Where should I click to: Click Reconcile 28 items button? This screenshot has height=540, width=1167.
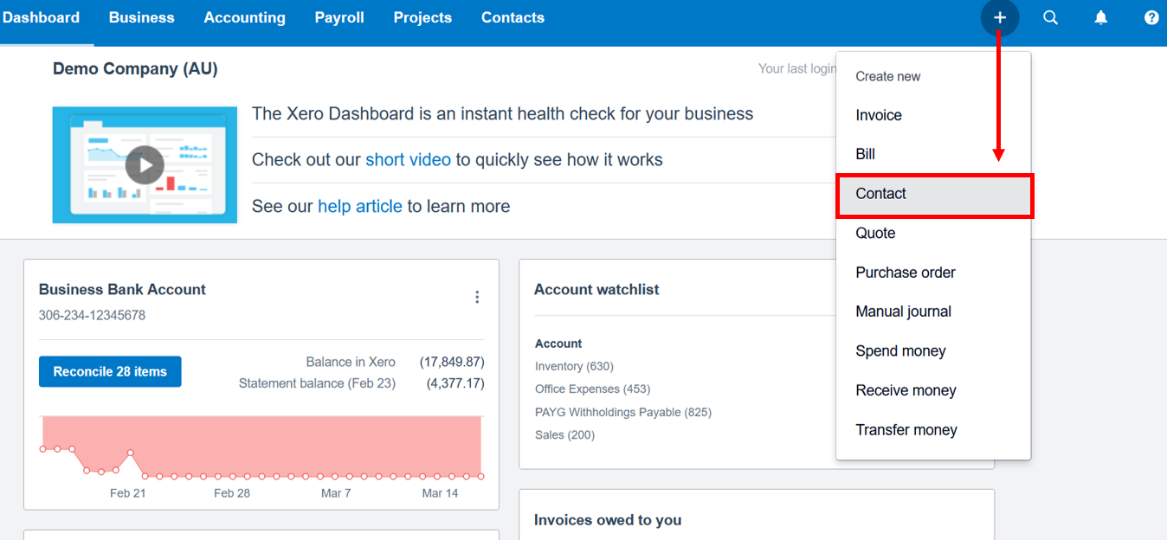110,371
